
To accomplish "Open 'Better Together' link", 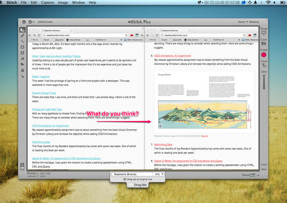I will tap(41, 77).
